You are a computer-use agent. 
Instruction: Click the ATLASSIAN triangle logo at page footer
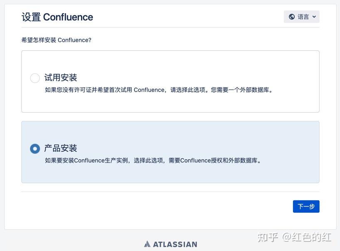pos(148,244)
